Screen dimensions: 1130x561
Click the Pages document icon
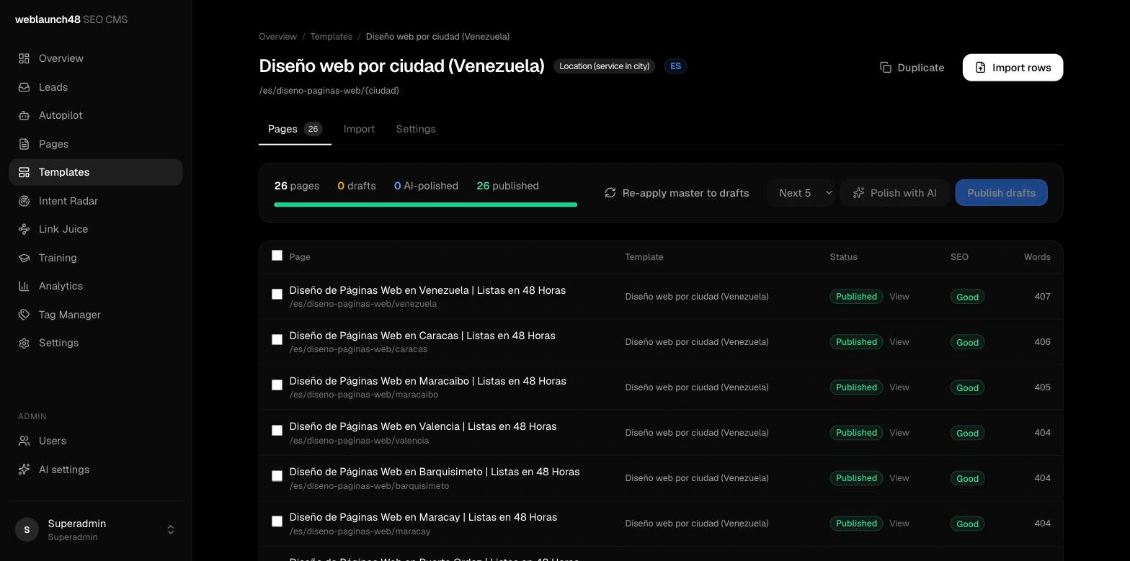(24, 144)
